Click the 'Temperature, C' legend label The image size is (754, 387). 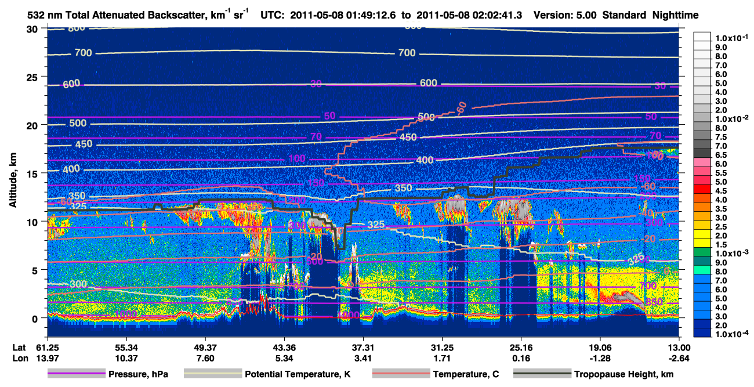(x=466, y=374)
